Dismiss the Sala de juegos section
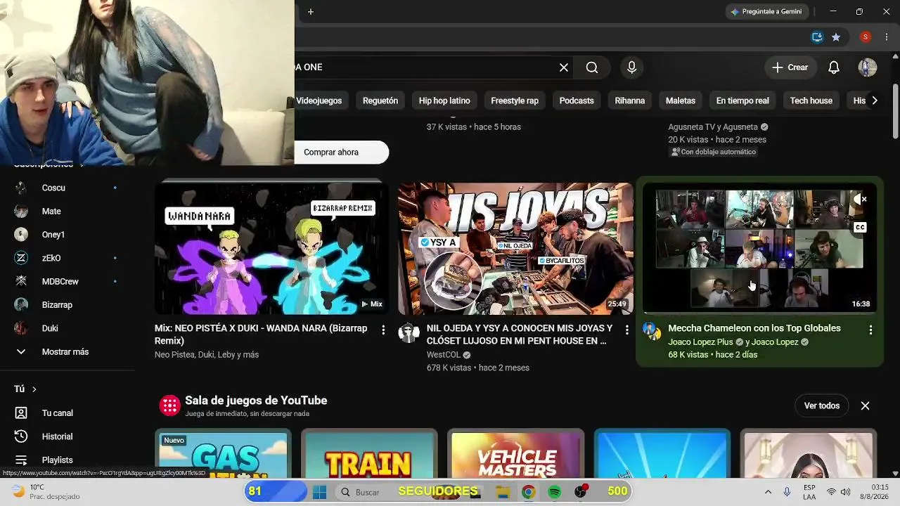Image resolution: width=900 pixels, height=506 pixels. (866, 406)
